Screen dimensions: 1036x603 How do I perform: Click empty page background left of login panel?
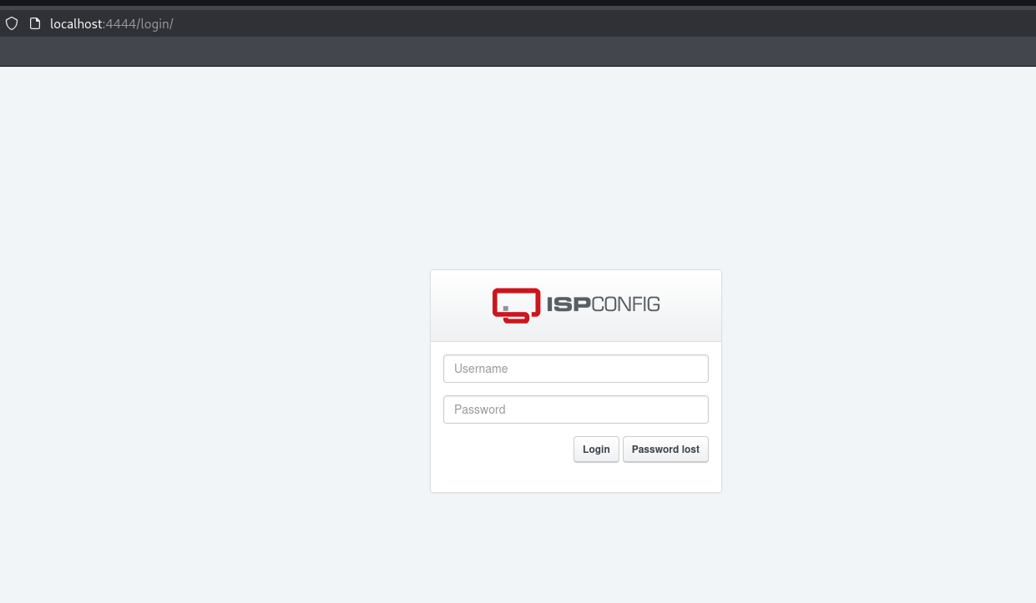click(x=209, y=375)
